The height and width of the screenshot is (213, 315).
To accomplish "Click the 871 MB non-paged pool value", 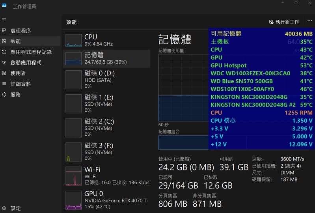I will tap(207, 204).
